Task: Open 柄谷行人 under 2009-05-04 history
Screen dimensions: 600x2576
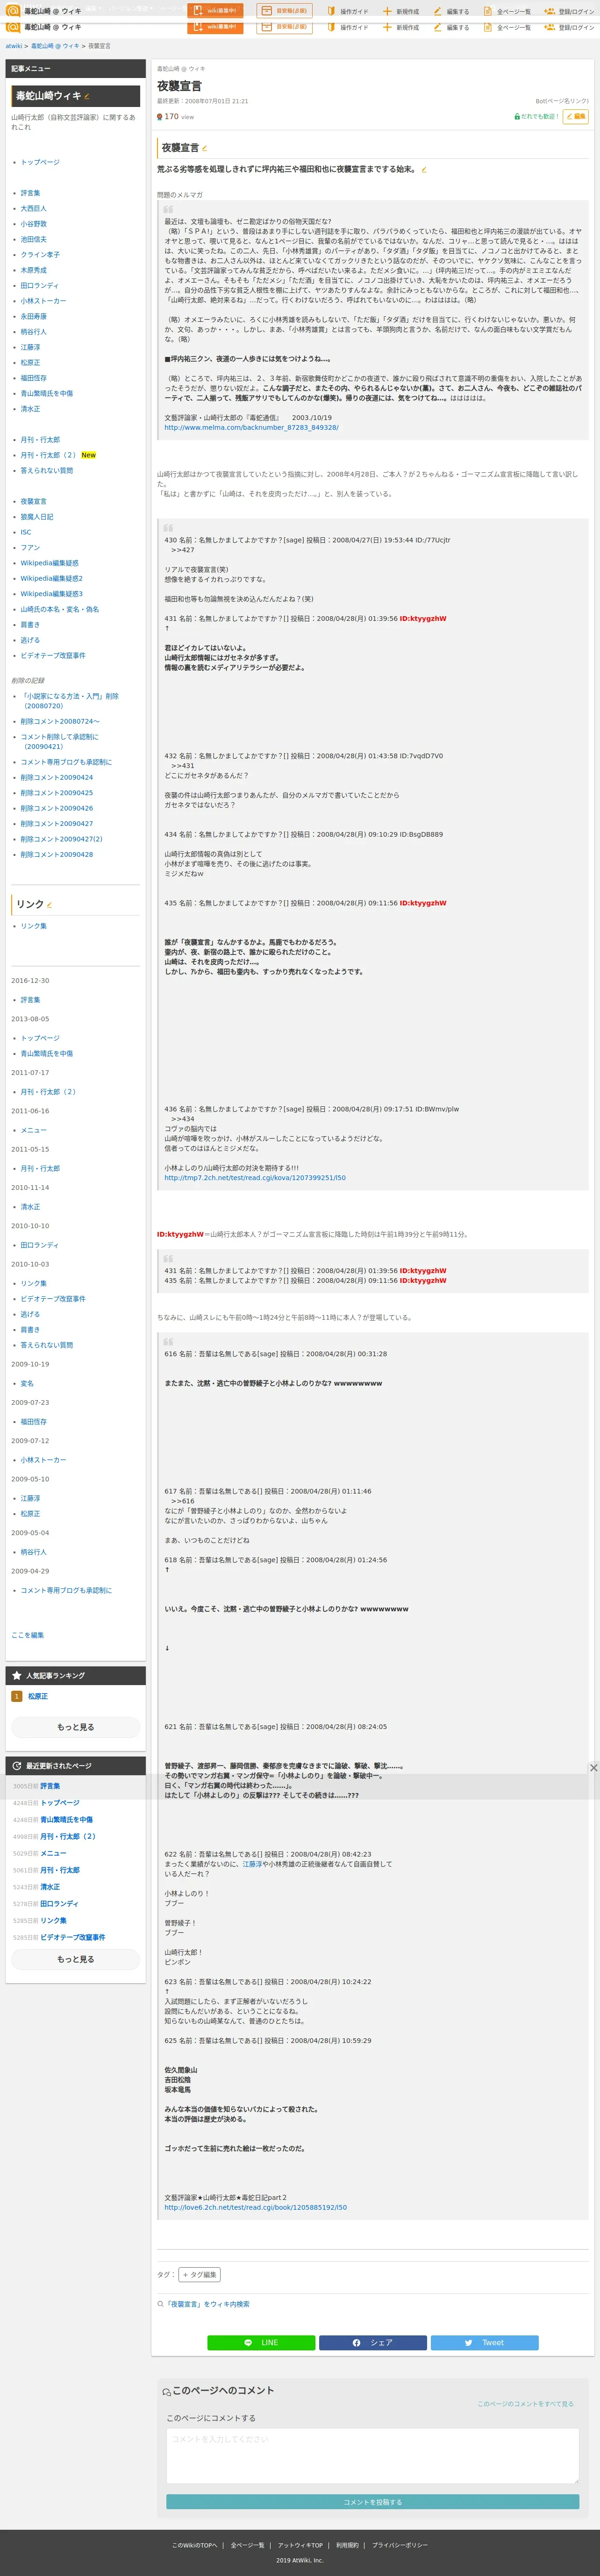Action: tap(33, 1552)
